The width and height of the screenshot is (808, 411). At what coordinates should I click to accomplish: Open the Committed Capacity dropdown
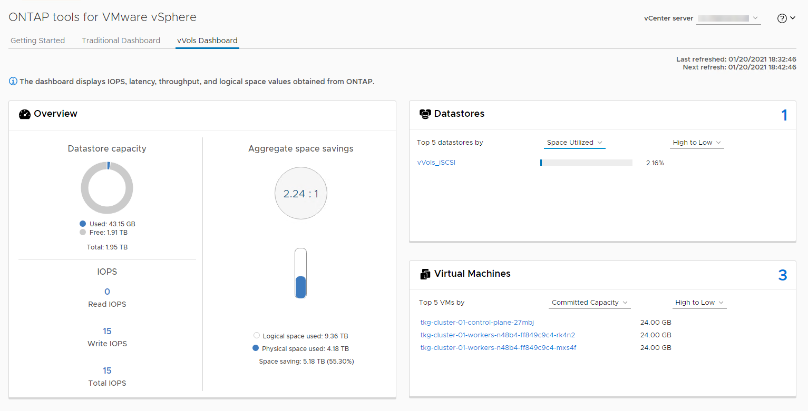(x=590, y=303)
